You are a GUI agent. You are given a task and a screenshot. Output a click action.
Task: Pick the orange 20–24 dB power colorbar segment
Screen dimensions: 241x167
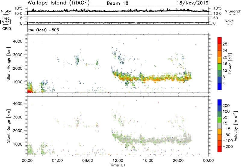(x=220, y=54)
